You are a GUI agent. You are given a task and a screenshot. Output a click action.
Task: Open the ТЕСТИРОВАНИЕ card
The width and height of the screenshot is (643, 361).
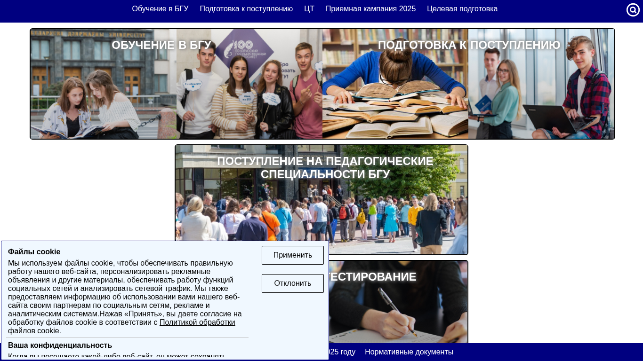click(x=398, y=302)
